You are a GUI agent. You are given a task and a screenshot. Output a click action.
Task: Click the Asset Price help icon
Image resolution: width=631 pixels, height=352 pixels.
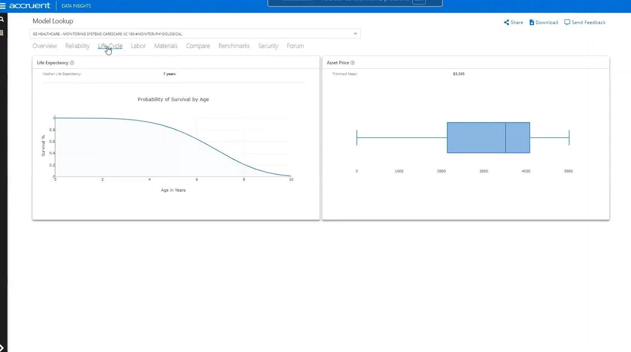(353, 63)
